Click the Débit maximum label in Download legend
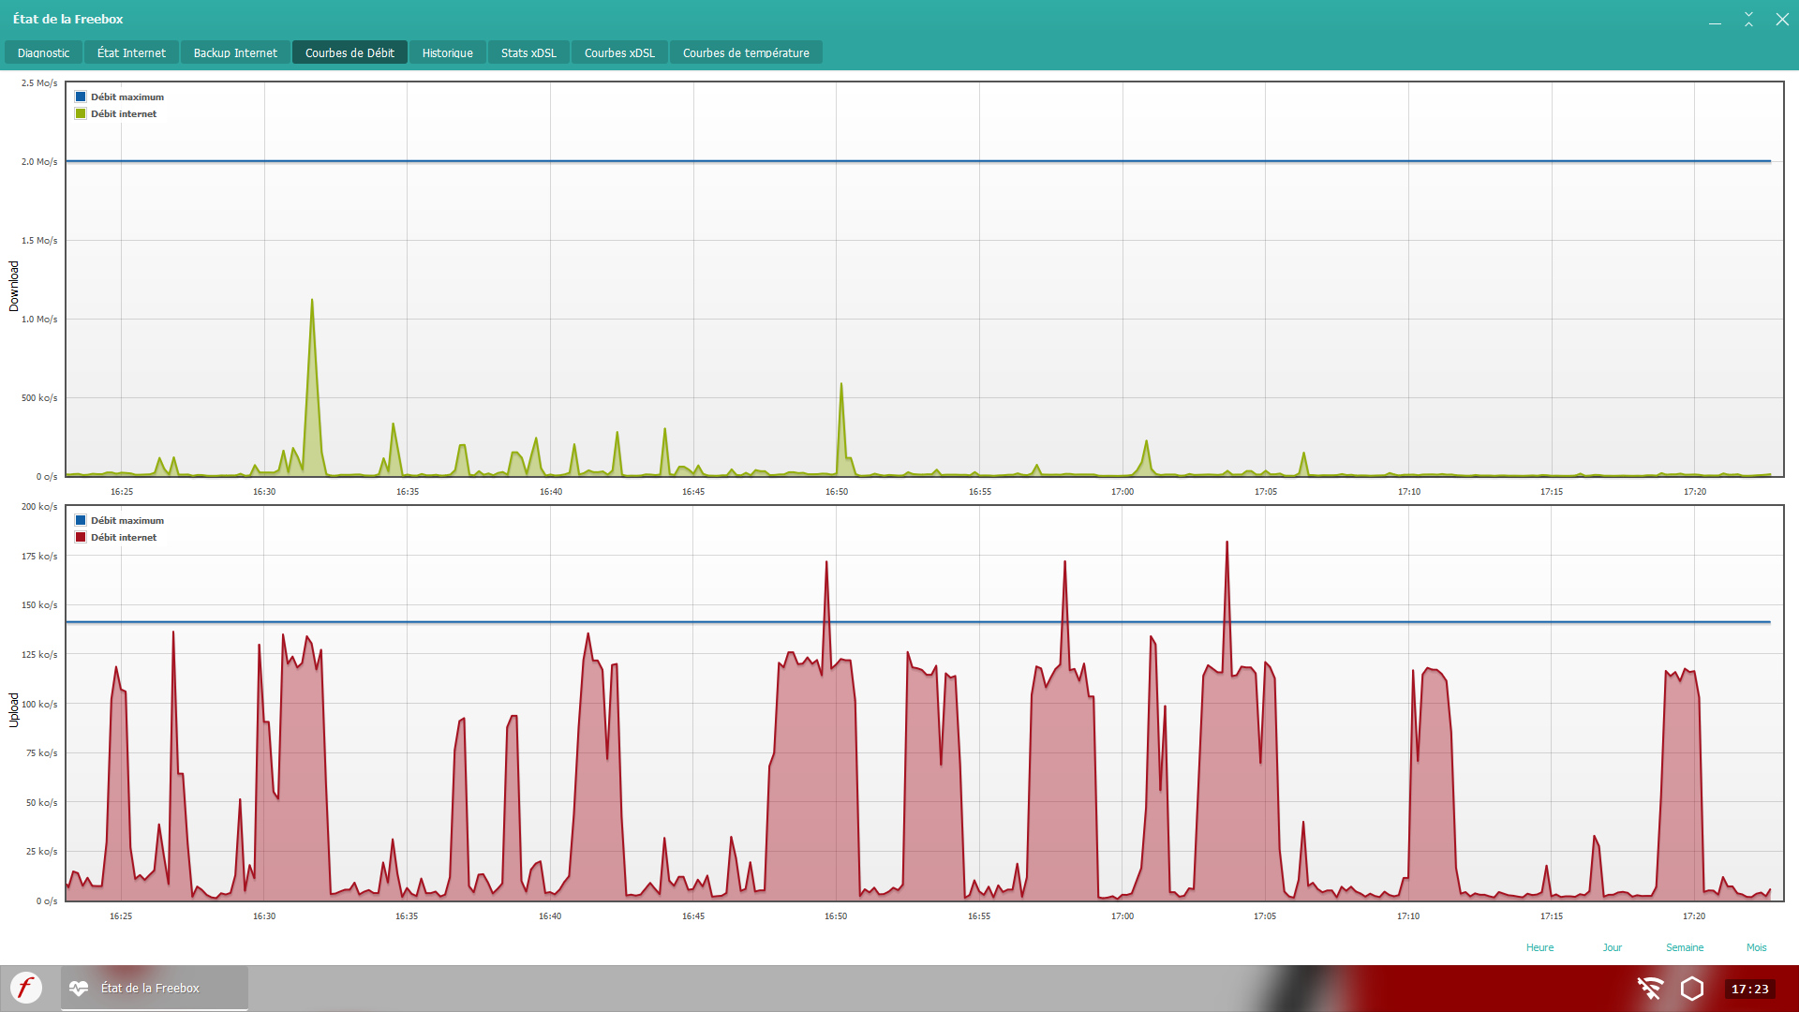This screenshot has height=1012, width=1799. click(127, 97)
